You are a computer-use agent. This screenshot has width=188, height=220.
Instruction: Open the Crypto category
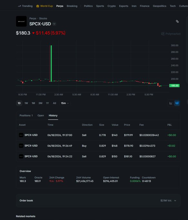pyautogui.click(x=112, y=6)
